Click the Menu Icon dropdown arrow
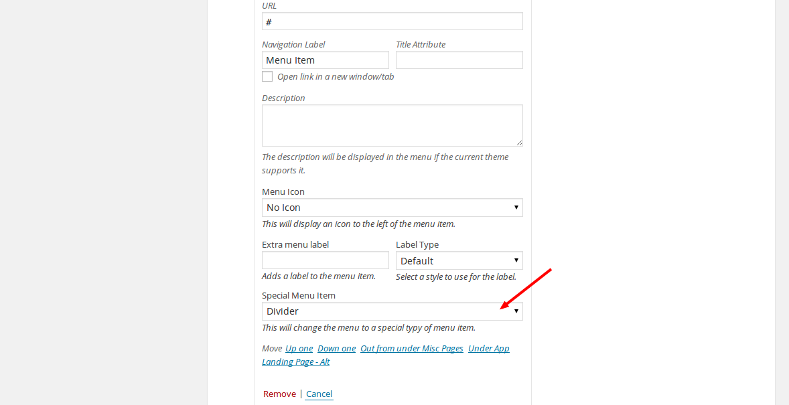The image size is (789, 405). (516, 208)
